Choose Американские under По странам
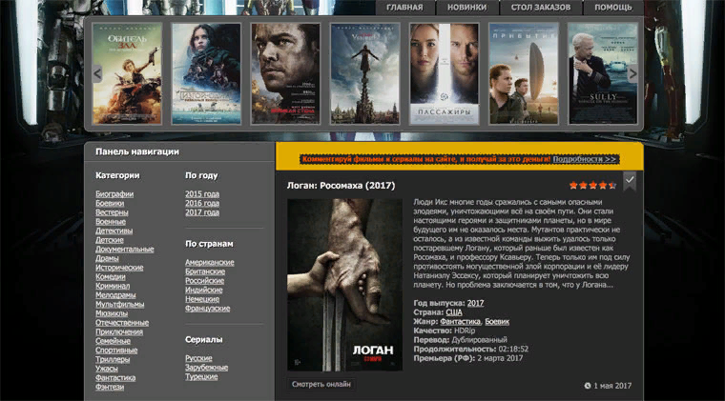Image resolution: width=725 pixels, height=401 pixels. click(210, 262)
